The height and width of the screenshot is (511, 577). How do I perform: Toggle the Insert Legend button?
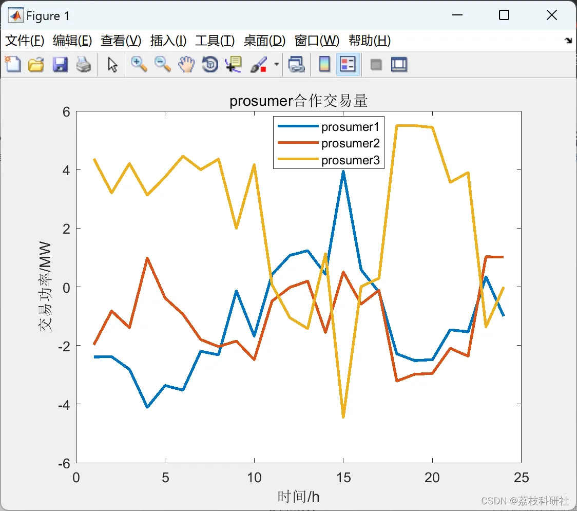pyautogui.click(x=348, y=64)
